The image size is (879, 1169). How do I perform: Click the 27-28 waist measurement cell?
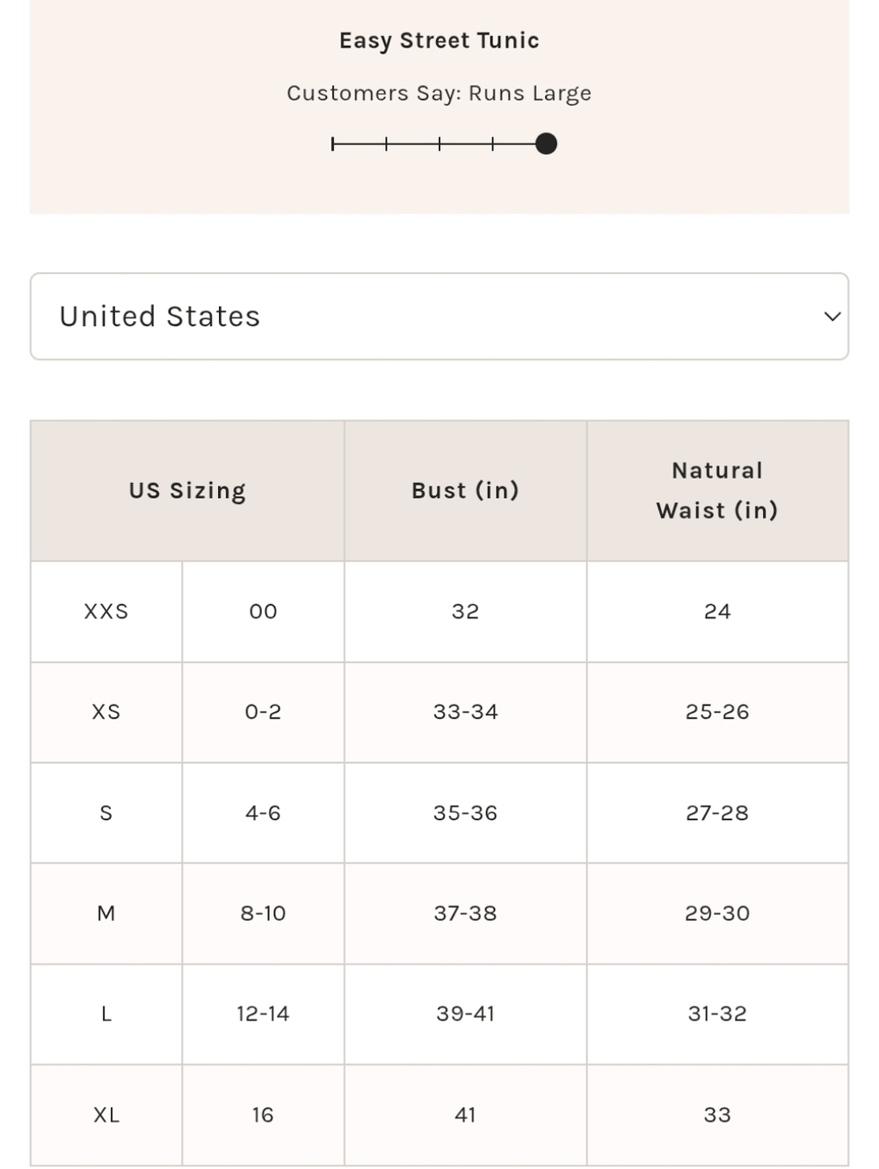coord(717,813)
